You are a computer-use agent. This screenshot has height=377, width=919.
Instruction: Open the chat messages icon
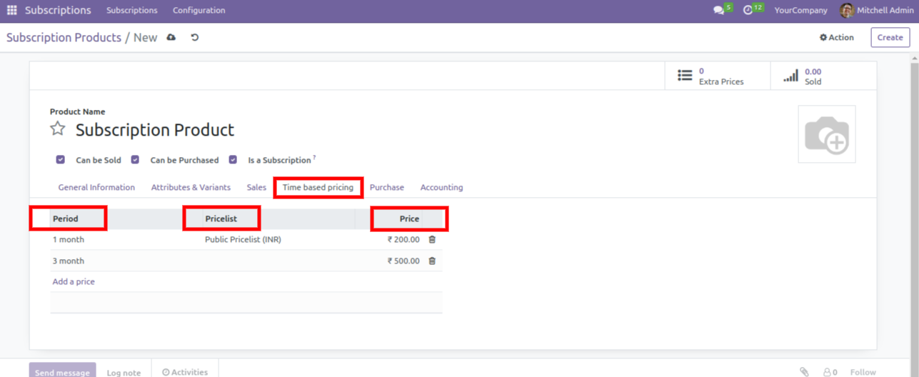coord(718,11)
